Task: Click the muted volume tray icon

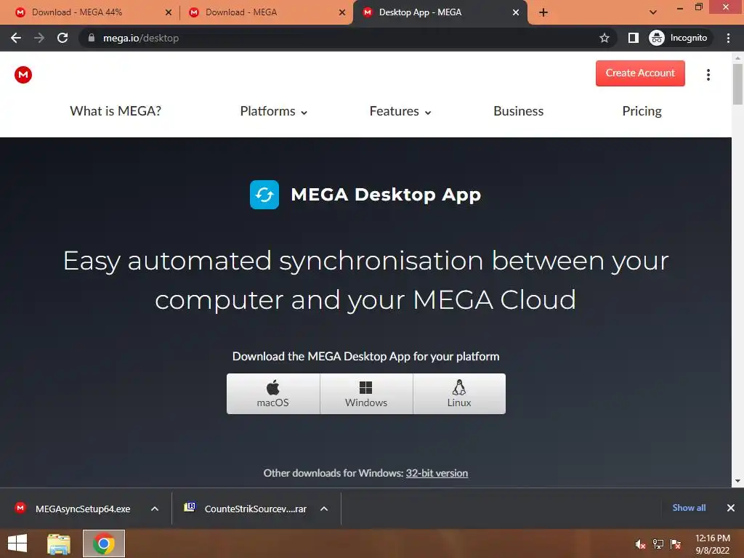Action: (641, 544)
